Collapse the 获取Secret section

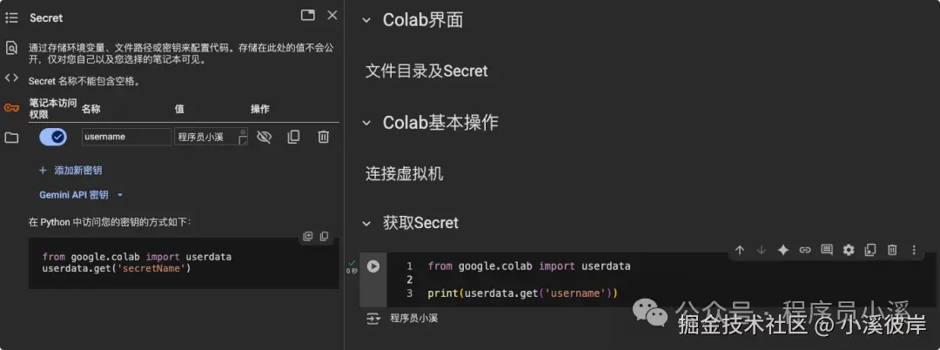[366, 224]
